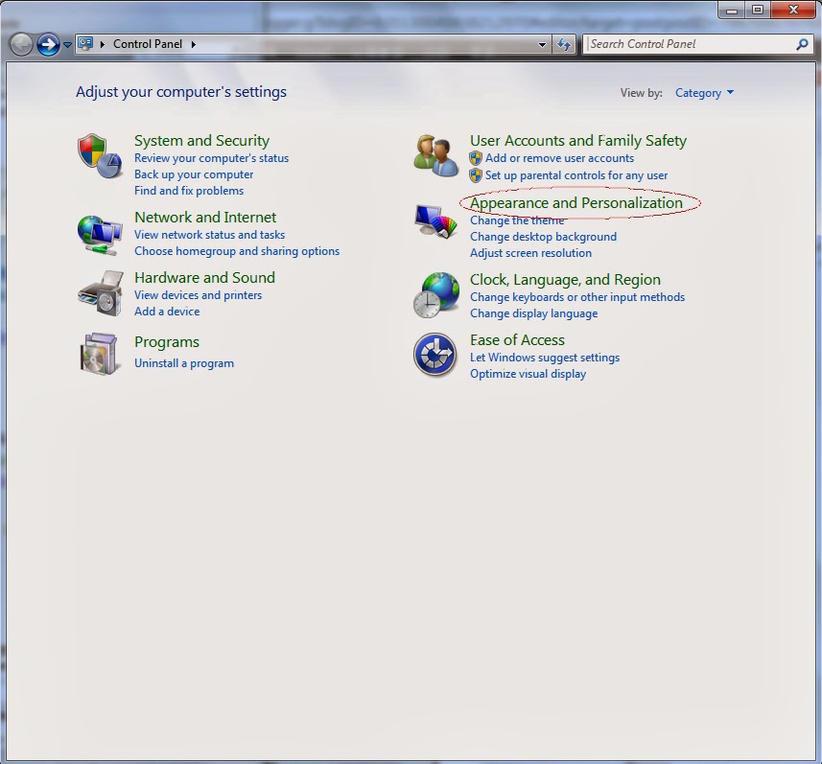Open User Accounts and Family Safety heading
The width and height of the screenshot is (822, 764).
click(x=578, y=140)
